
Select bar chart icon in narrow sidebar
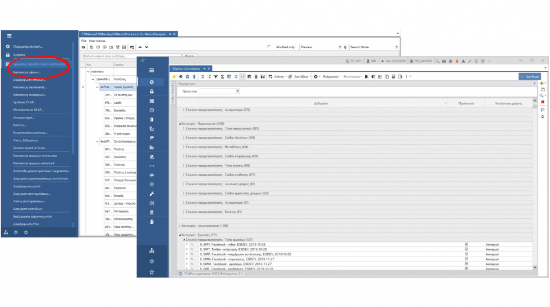(152, 148)
